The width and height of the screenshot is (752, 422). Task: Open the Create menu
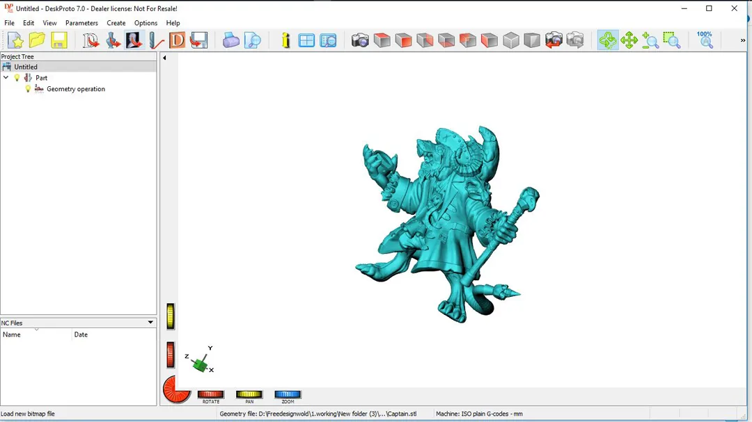click(x=116, y=23)
